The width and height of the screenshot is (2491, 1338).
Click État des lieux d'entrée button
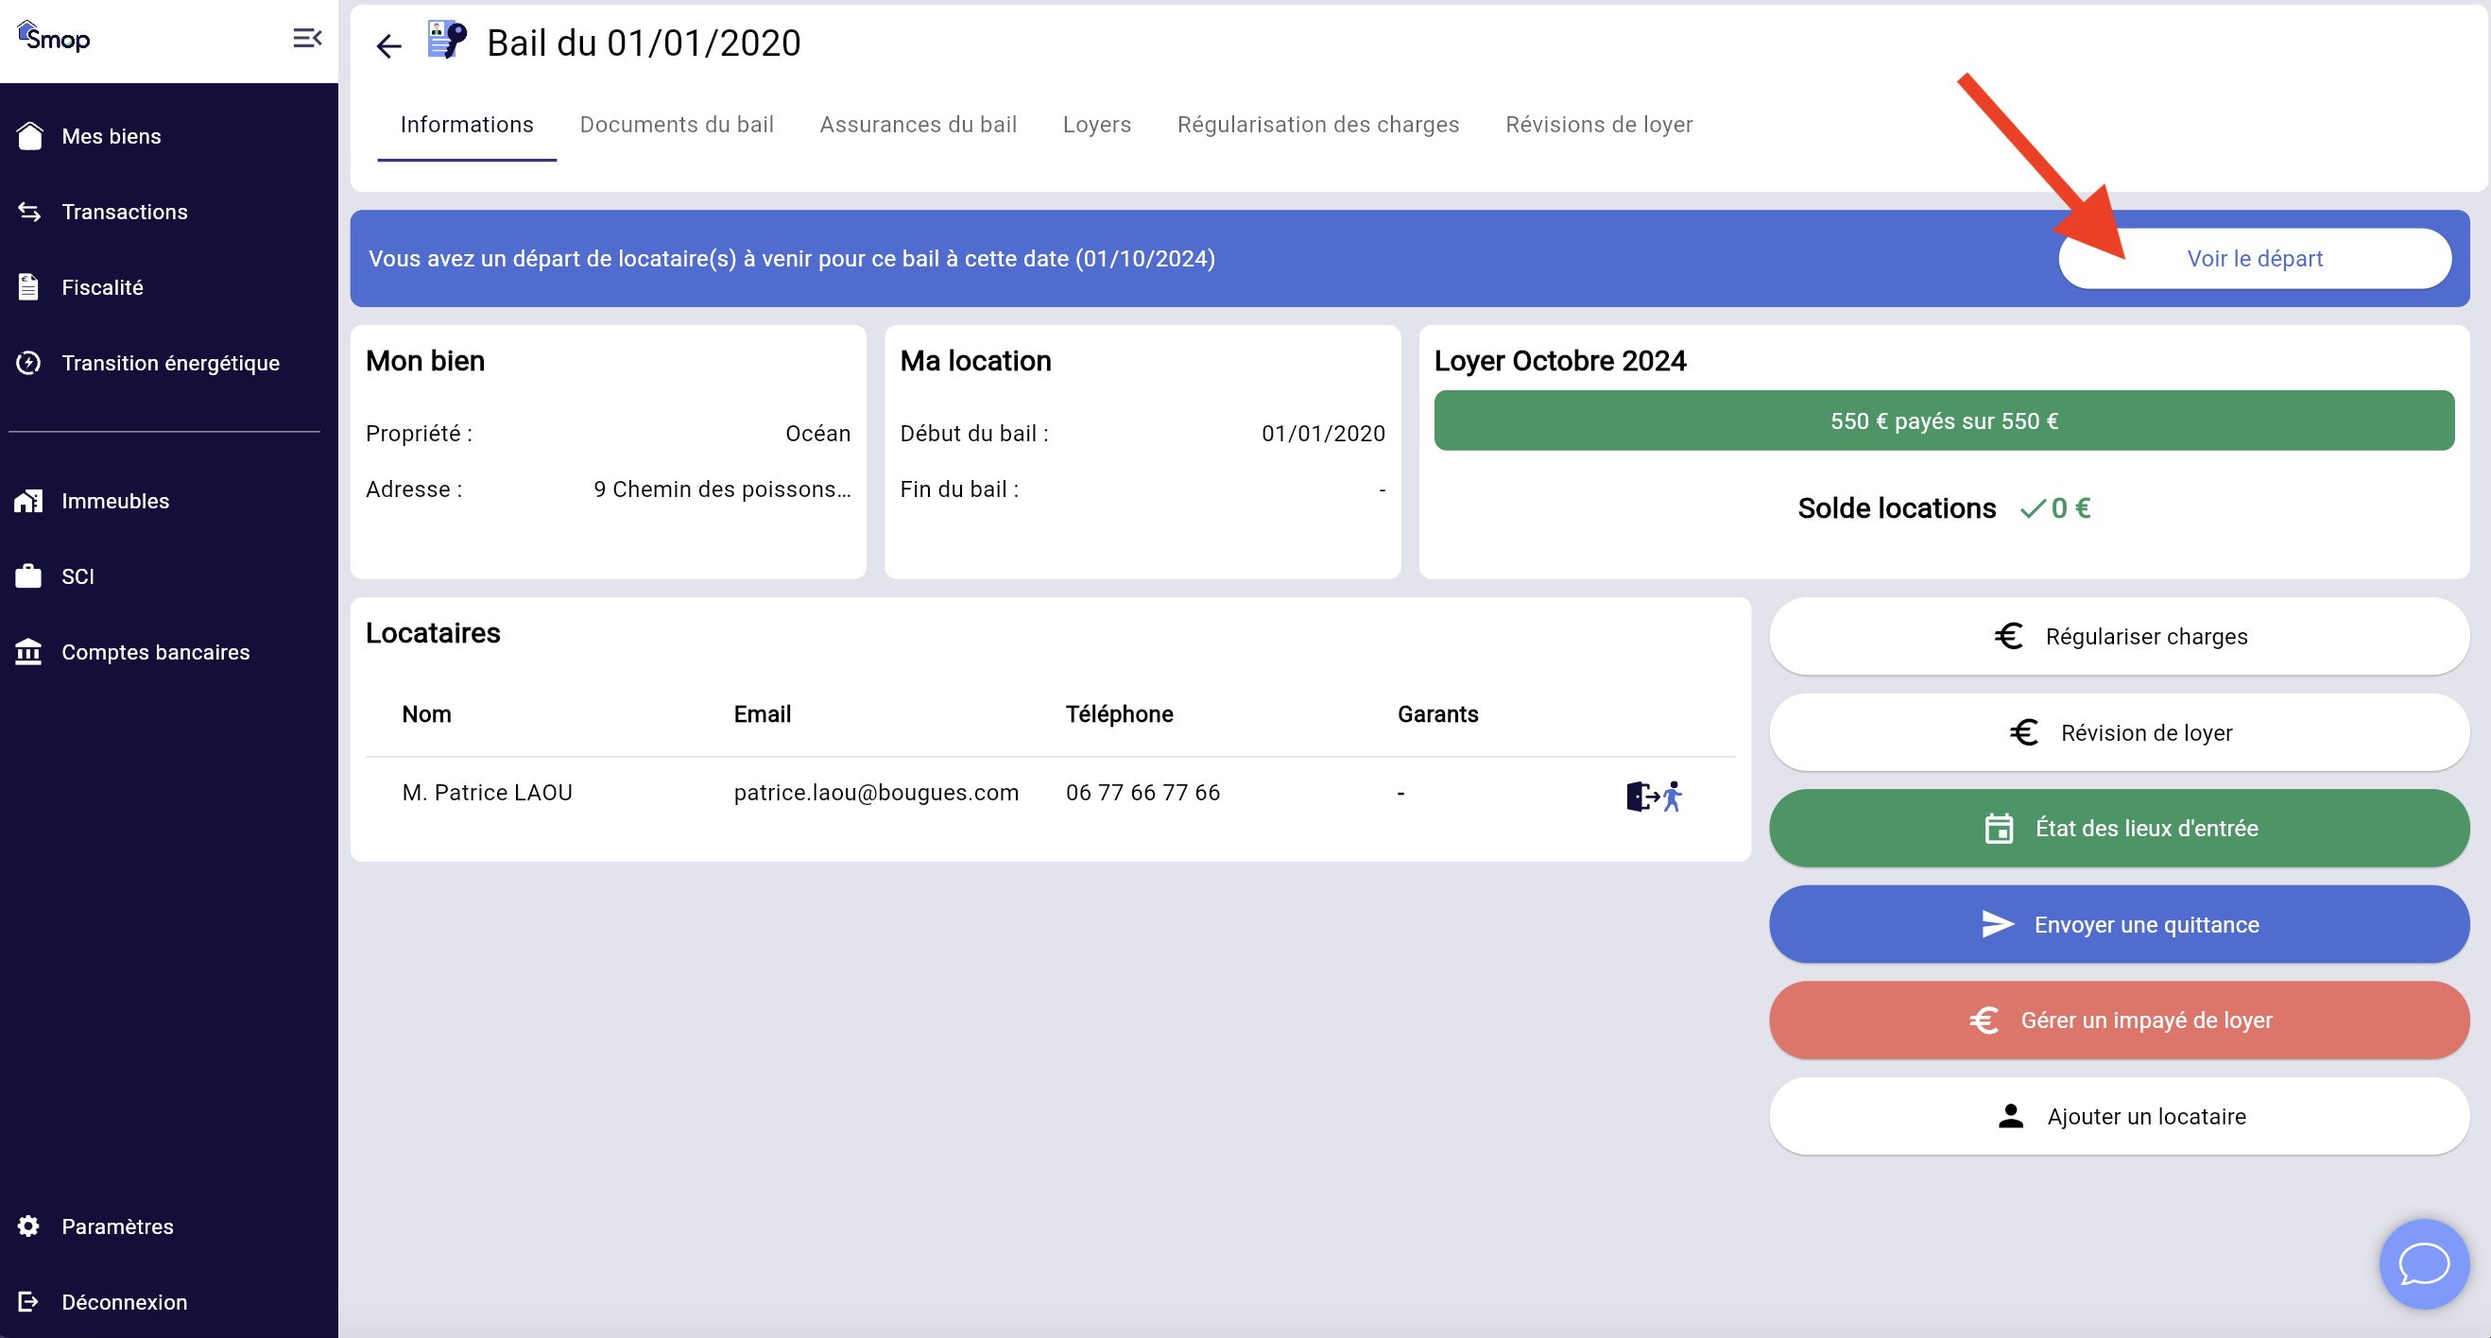pos(2119,829)
